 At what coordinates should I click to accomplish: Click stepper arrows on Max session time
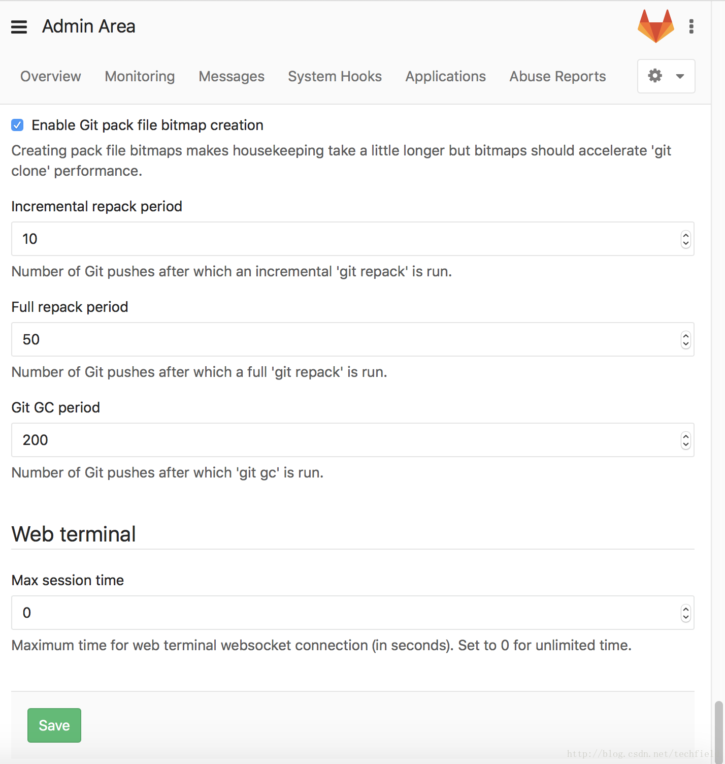coord(686,613)
